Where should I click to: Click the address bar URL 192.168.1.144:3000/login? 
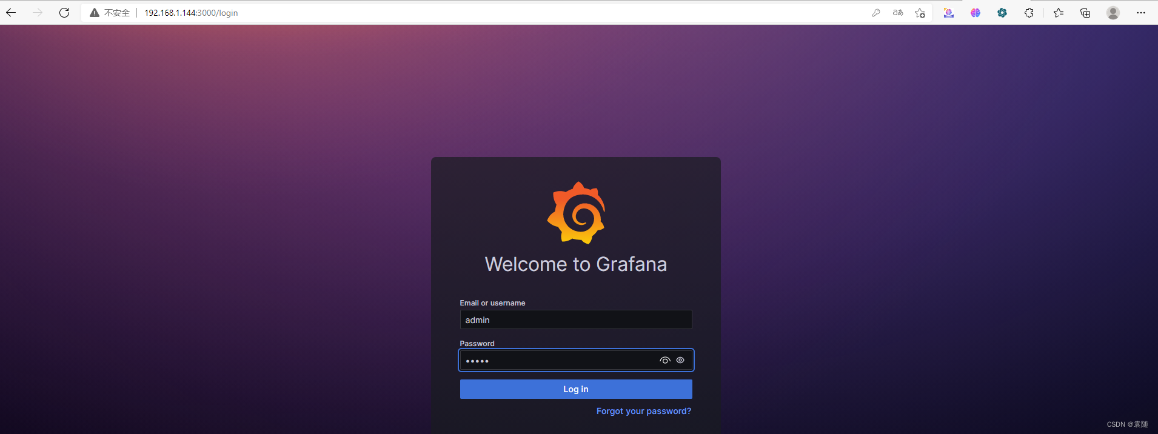[x=191, y=13]
